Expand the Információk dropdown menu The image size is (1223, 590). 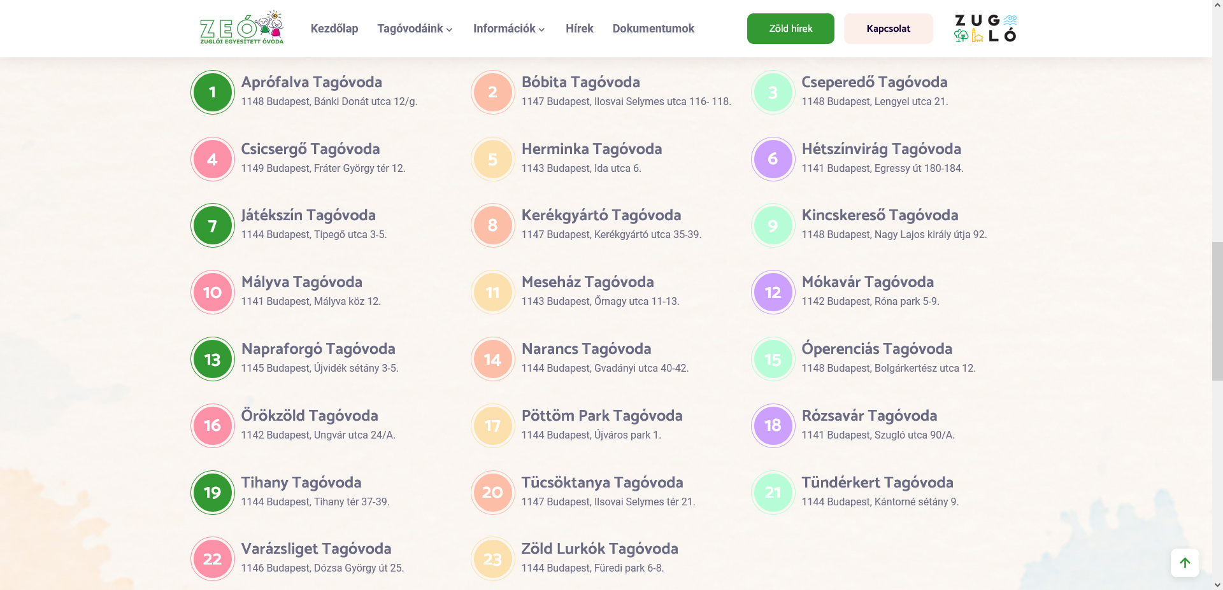pyautogui.click(x=509, y=29)
